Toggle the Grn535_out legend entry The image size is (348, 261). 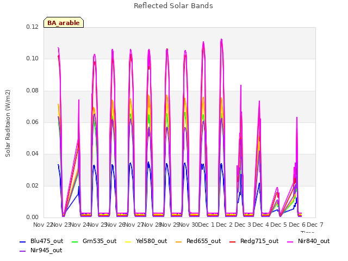click(94, 241)
